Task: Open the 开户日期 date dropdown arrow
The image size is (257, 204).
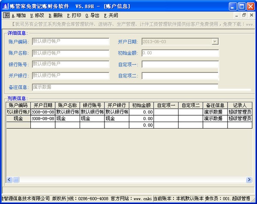Action: 215,42
